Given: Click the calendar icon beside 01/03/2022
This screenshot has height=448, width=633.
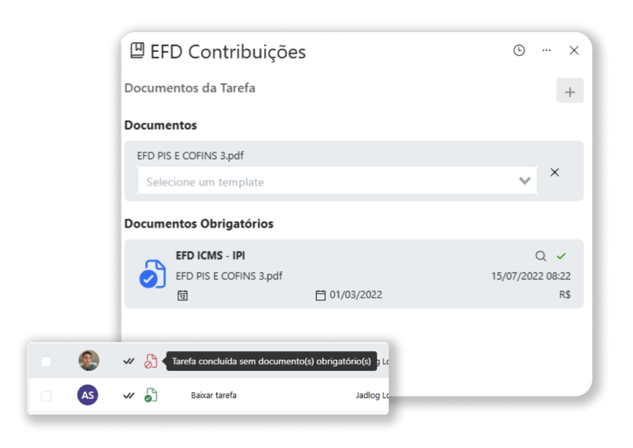Looking at the screenshot, I should click(x=320, y=295).
